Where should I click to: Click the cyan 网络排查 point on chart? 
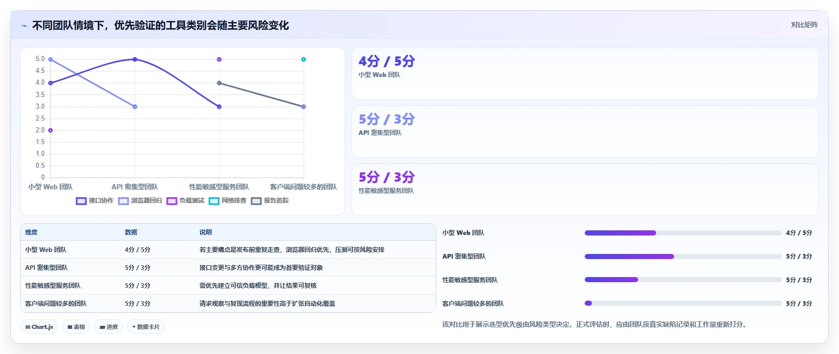[x=304, y=60]
